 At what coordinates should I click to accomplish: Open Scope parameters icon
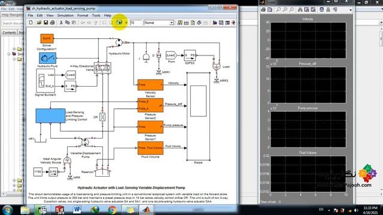coord(270,10)
